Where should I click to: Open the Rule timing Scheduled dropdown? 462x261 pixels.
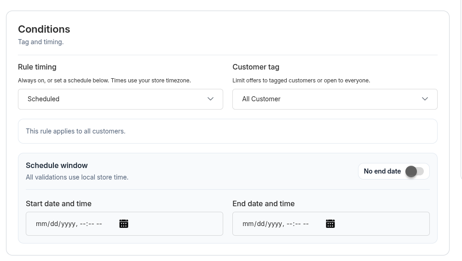121,99
